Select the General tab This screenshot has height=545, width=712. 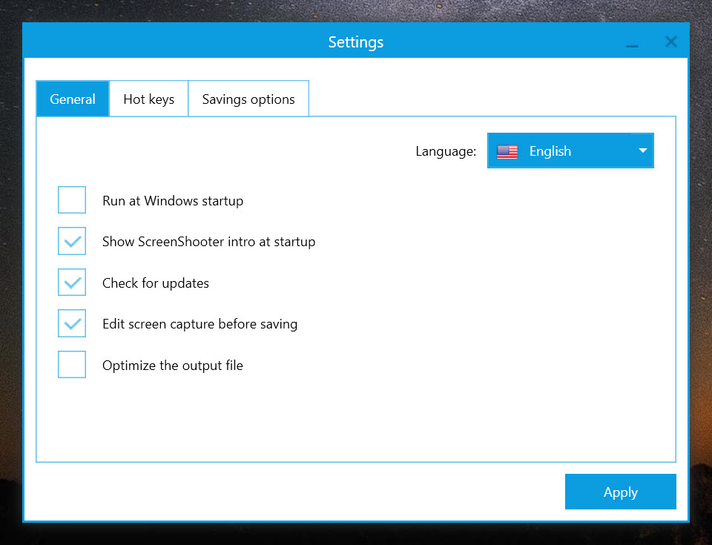point(73,99)
